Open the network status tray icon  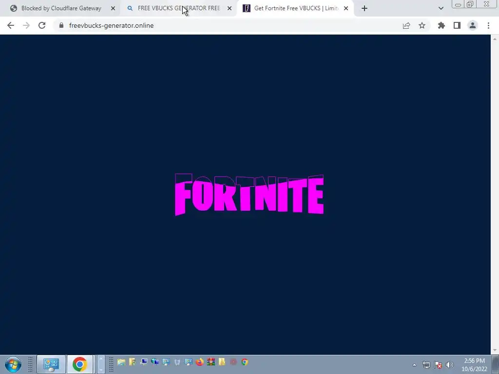(426, 365)
